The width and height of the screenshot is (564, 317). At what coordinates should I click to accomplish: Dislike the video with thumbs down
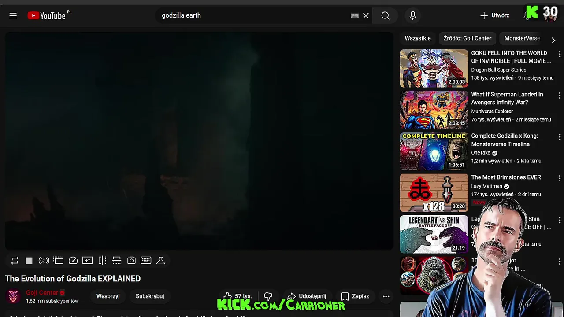268,296
